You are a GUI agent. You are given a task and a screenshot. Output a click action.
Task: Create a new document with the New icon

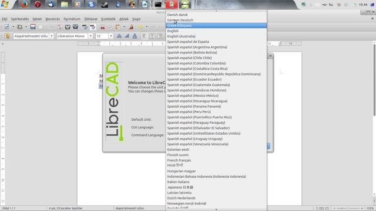[x=6, y=27]
